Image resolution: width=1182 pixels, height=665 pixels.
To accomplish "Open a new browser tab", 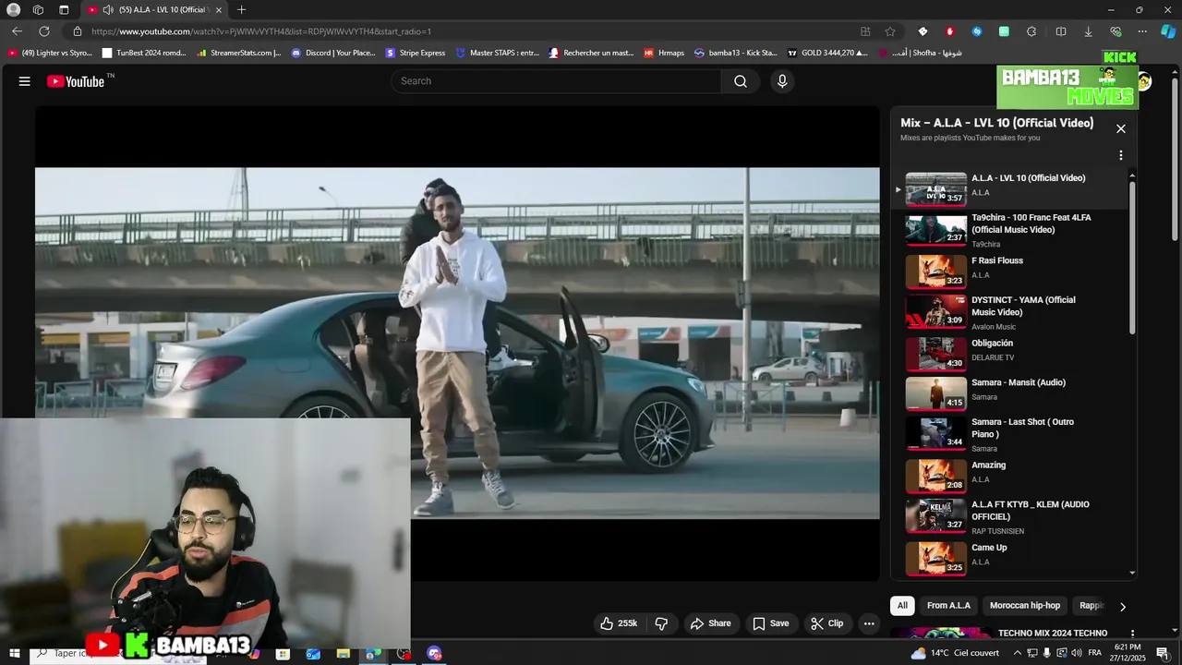I will tap(241, 10).
